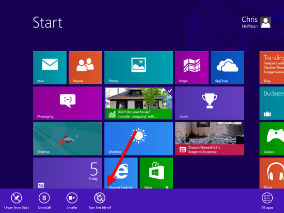284x213 pixels.
Task: Open the Weather tile
Action: click(x=139, y=139)
